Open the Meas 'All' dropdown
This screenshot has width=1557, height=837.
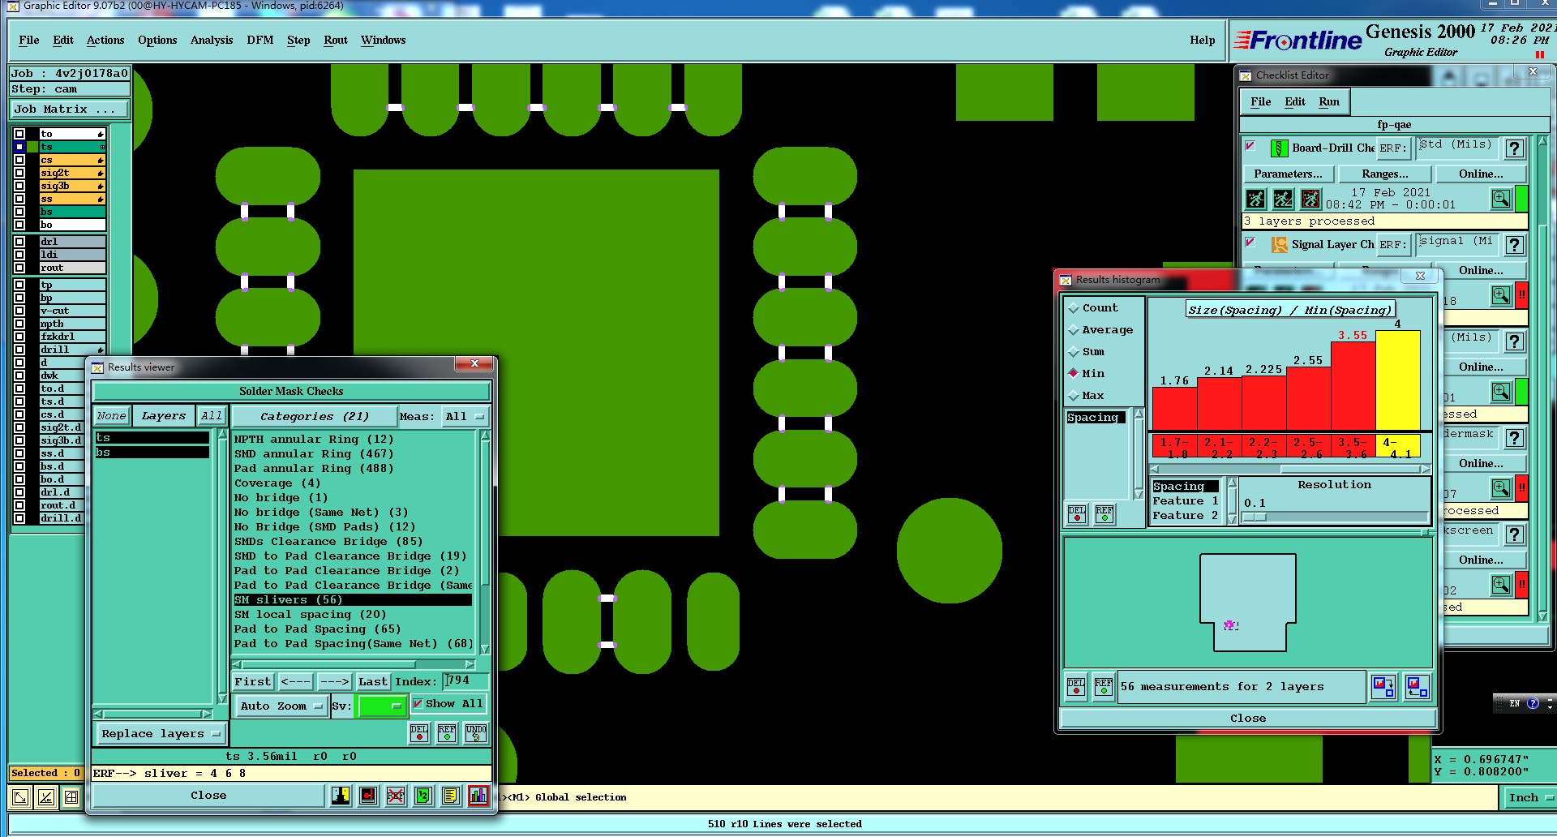(x=465, y=417)
